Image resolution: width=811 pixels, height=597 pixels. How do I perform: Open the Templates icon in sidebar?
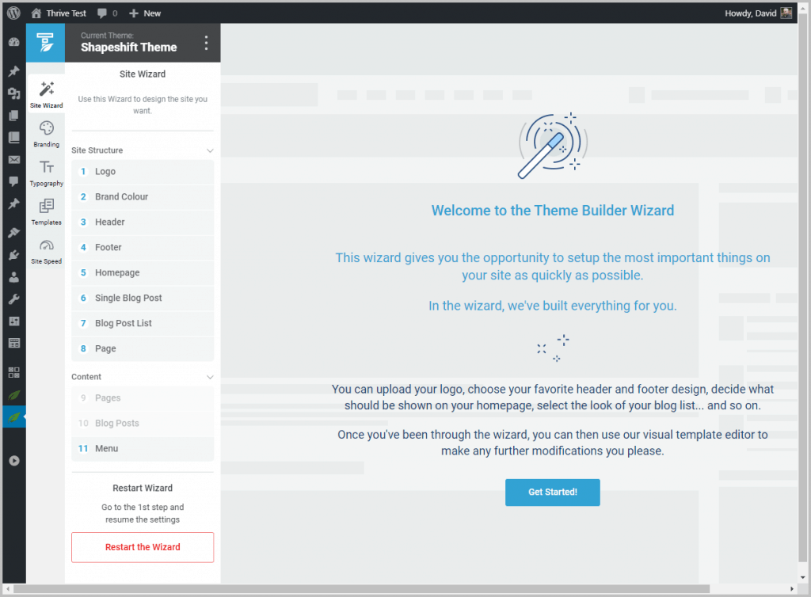[47, 207]
